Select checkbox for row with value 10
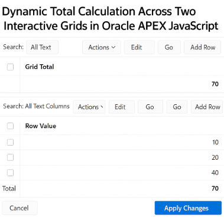Viewport: 224px width, 221px height. 10,142
